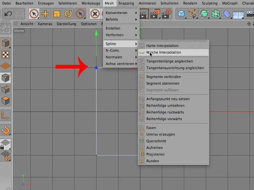Select the Live Selection cursor tool
254x190 pixels.
(34, 14)
